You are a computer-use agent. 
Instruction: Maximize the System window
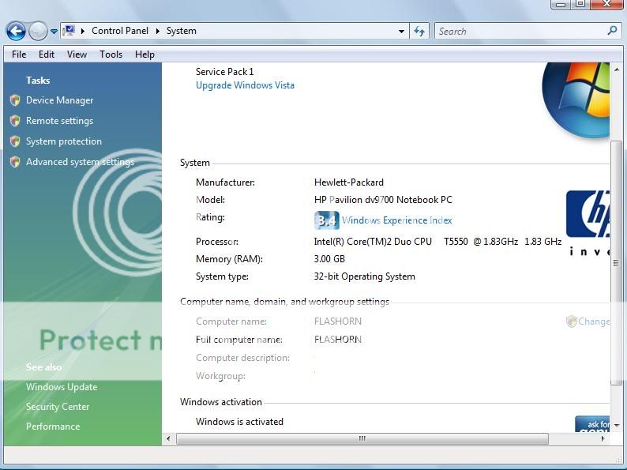(580, 4)
